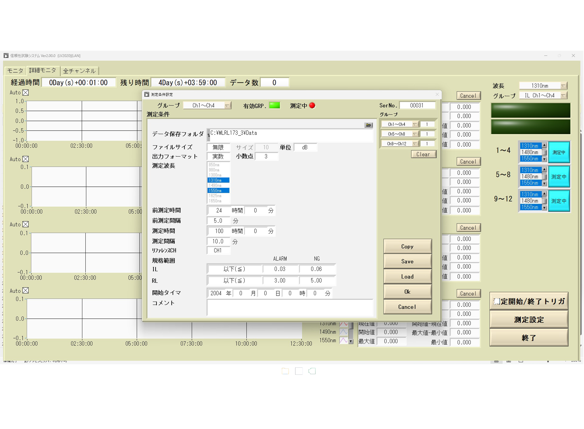Screen dimensions: 584x429
Task: Click the Clear button
Action: (x=424, y=154)
